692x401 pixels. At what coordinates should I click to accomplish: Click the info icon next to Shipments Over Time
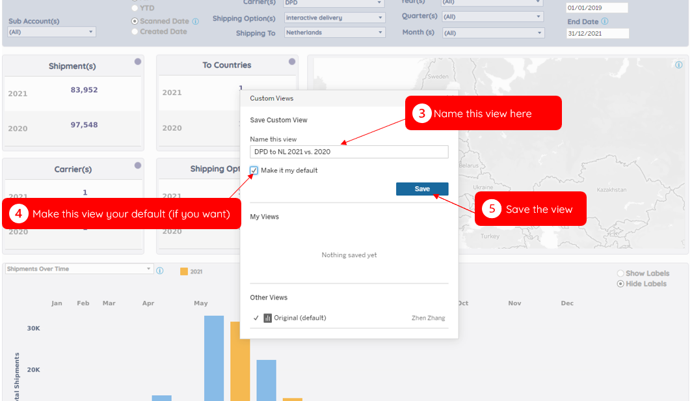(x=160, y=270)
